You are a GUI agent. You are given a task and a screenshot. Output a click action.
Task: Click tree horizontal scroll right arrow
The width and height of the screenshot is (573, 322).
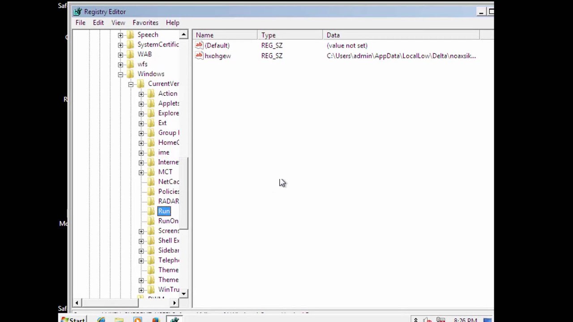click(175, 303)
